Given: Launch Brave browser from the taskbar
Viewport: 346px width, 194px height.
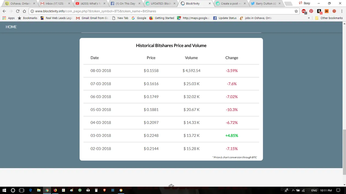Looking at the screenshot, I should 105,190.
